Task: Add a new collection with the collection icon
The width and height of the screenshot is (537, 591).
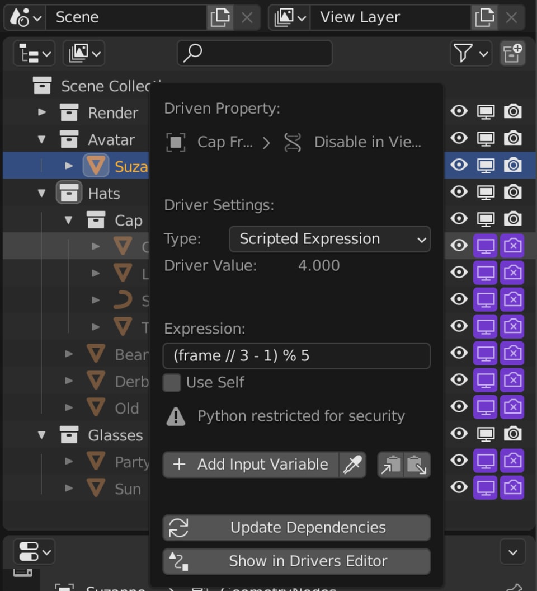Action: point(512,53)
